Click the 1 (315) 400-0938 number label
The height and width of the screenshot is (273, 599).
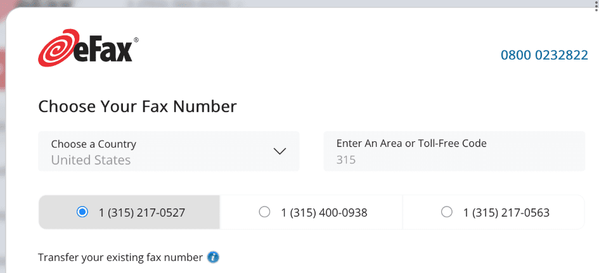pos(325,212)
